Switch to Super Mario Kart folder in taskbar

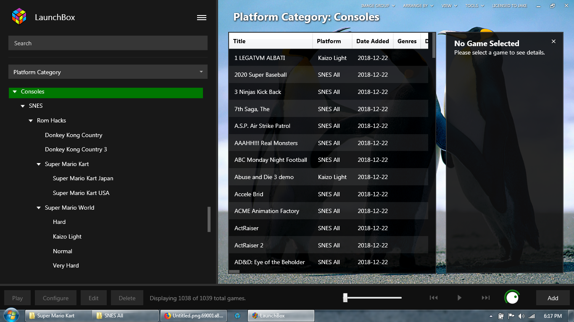click(x=58, y=316)
